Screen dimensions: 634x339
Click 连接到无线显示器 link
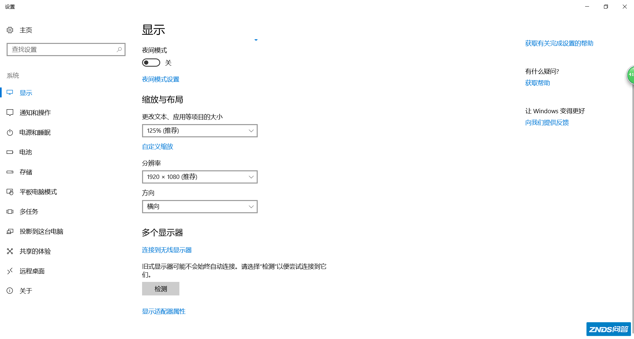point(167,250)
